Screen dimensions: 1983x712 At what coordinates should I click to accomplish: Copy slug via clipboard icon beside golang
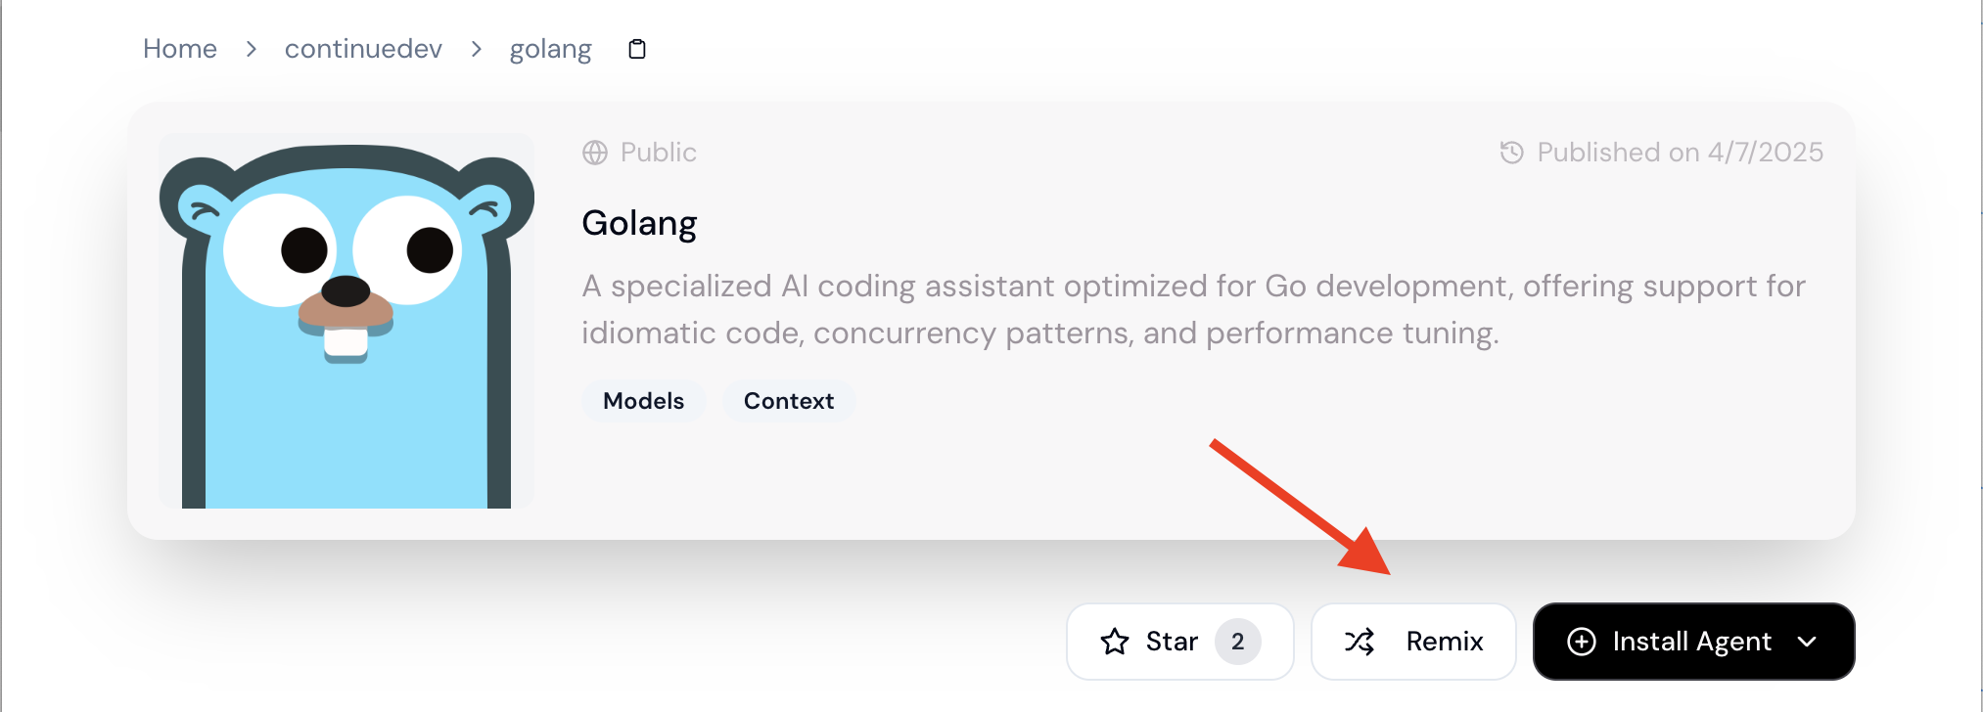(x=637, y=49)
